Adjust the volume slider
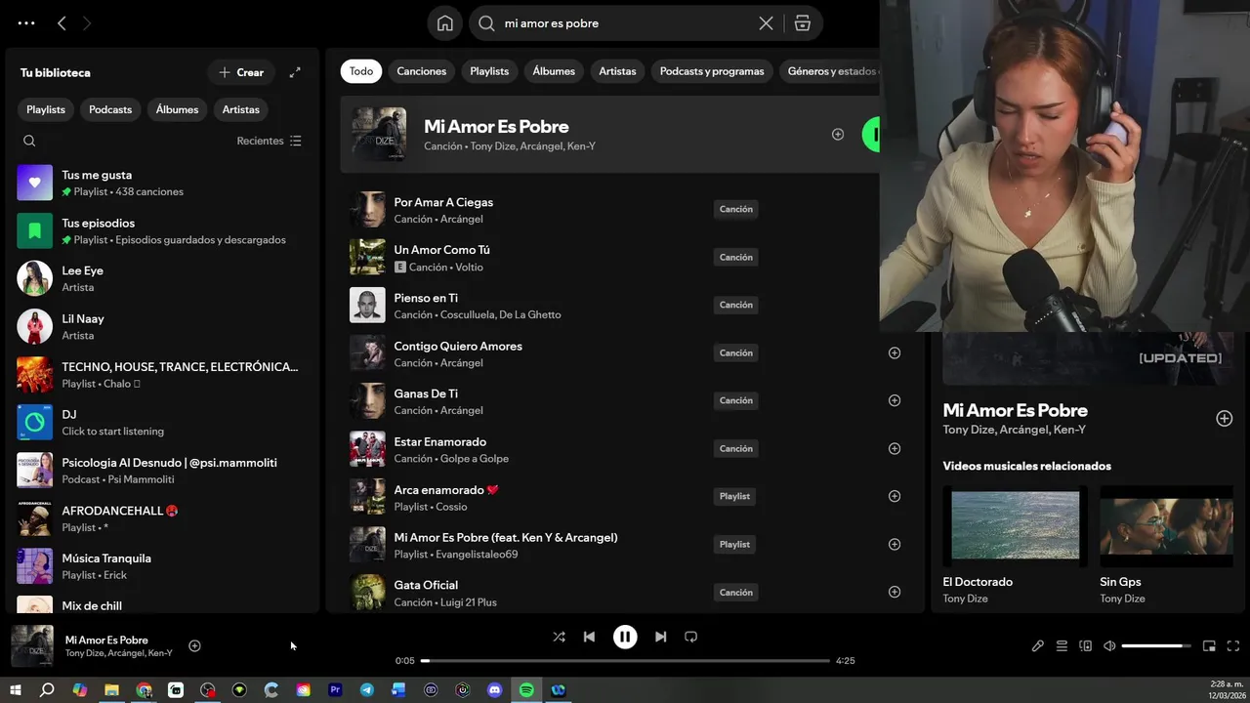 [1156, 645]
